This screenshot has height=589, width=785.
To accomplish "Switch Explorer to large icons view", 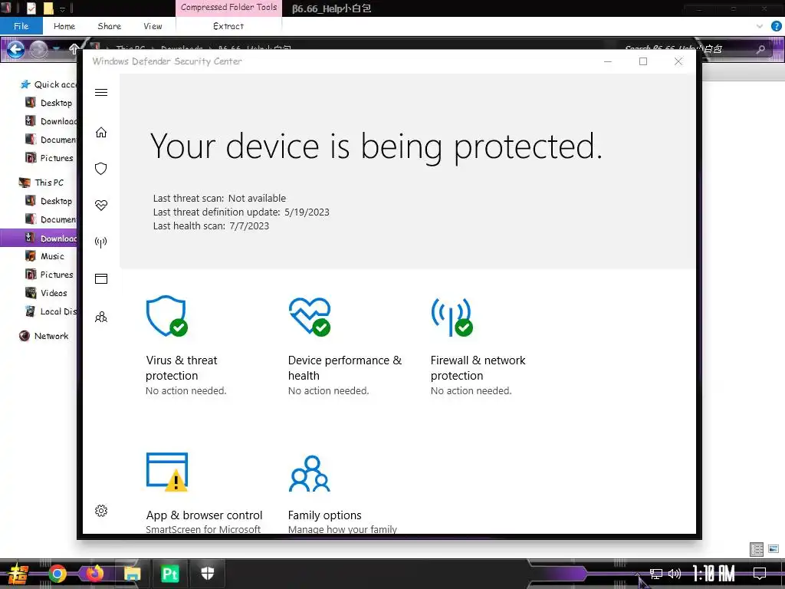I will pos(774,549).
